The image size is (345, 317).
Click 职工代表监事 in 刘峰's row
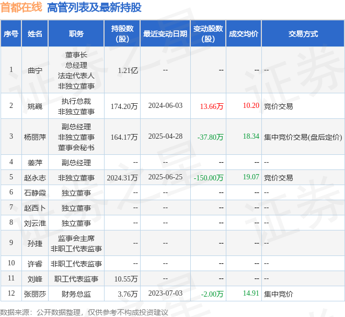pyautogui.click(x=76, y=279)
